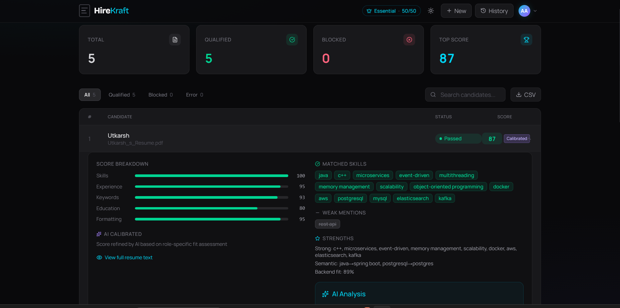620x308 pixels.
Task: Click the Matched Skills check icon
Action: (318, 164)
